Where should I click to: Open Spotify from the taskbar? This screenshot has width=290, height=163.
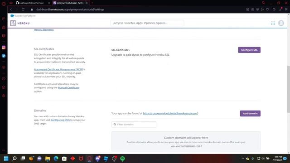tap(122, 158)
